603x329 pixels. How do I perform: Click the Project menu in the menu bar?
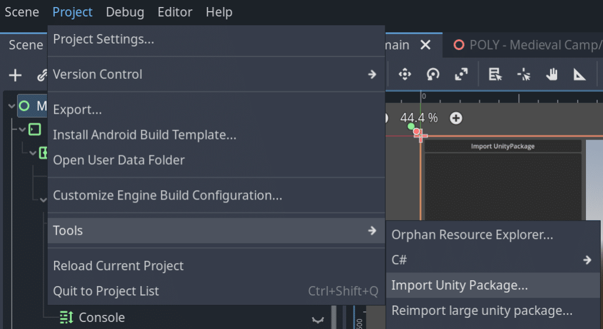pyautogui.click(x=72, y=12)
